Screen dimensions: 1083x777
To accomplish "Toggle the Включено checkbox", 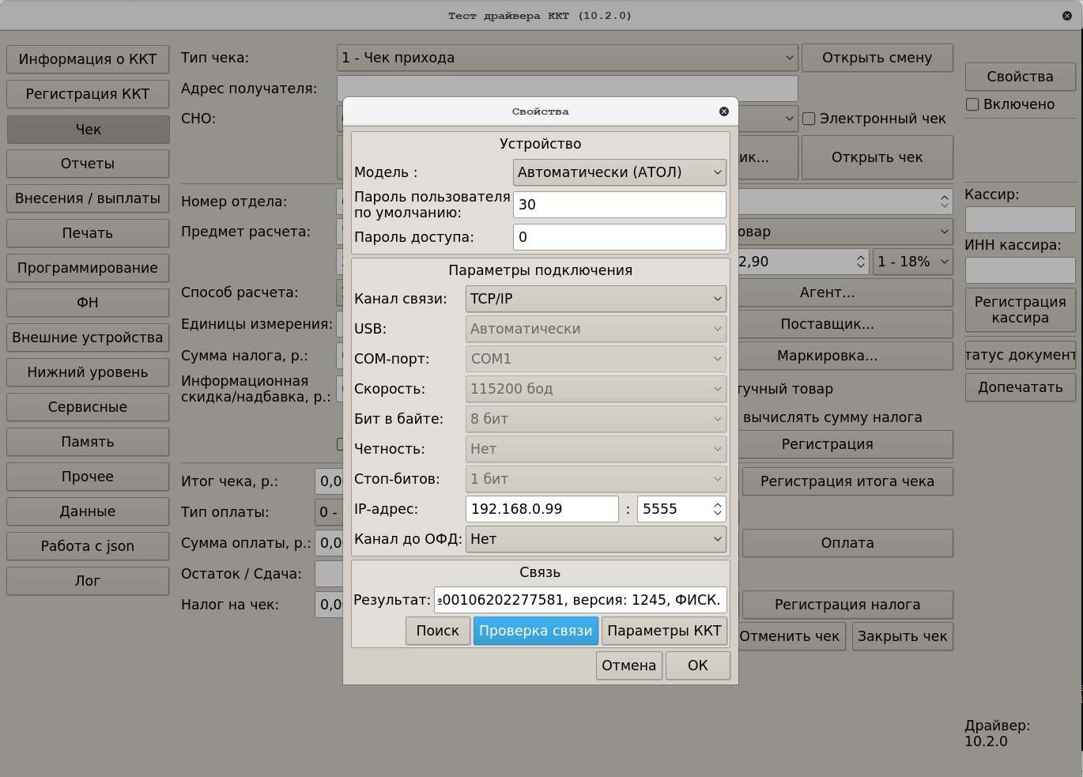I will pyautogui.click(x=972, y=104).
